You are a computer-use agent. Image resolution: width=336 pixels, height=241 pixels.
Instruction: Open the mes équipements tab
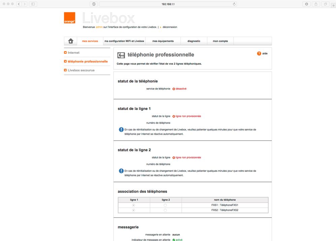point(163,41)
